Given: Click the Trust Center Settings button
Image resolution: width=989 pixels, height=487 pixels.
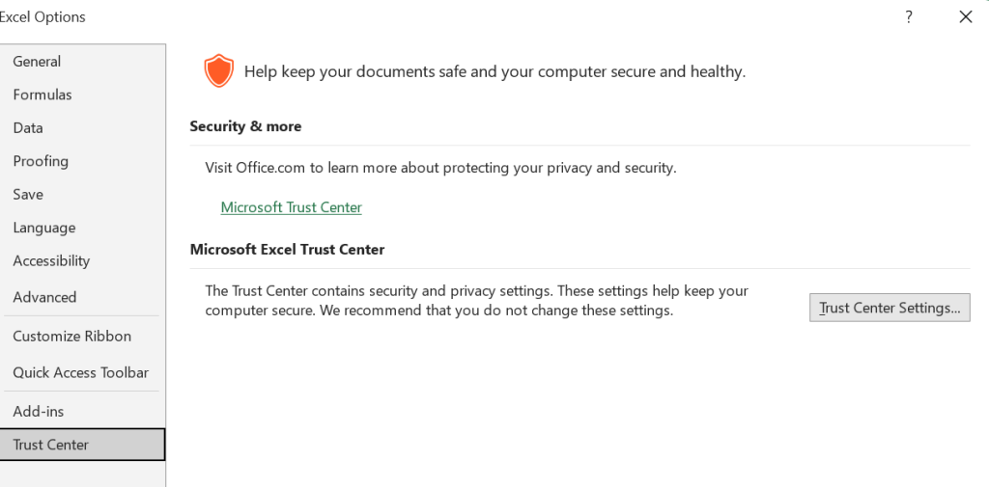Looking at the screenshot, I should [890, 309].
